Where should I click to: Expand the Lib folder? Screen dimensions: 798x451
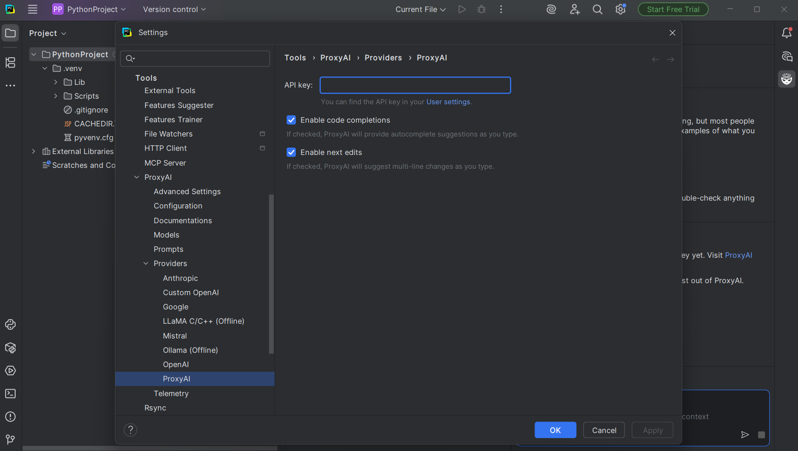(56, 82)
